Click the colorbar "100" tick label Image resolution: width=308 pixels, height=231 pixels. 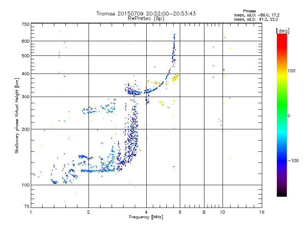point(291,71)
